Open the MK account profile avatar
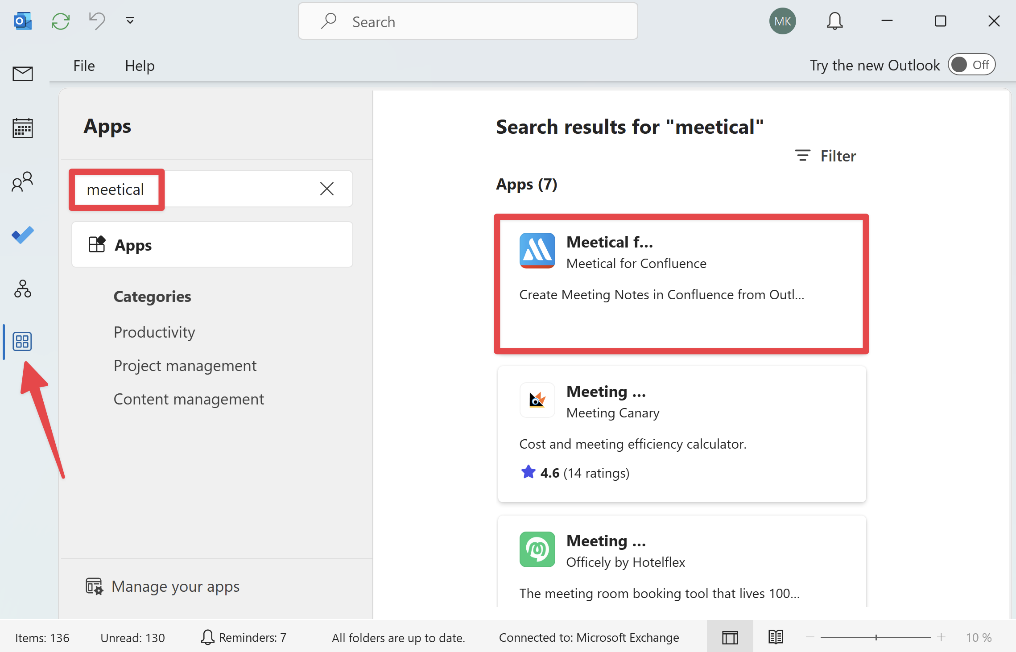 point(782,21)
